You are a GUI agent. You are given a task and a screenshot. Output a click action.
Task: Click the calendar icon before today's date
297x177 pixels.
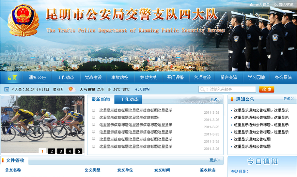(x=7, y=89)
